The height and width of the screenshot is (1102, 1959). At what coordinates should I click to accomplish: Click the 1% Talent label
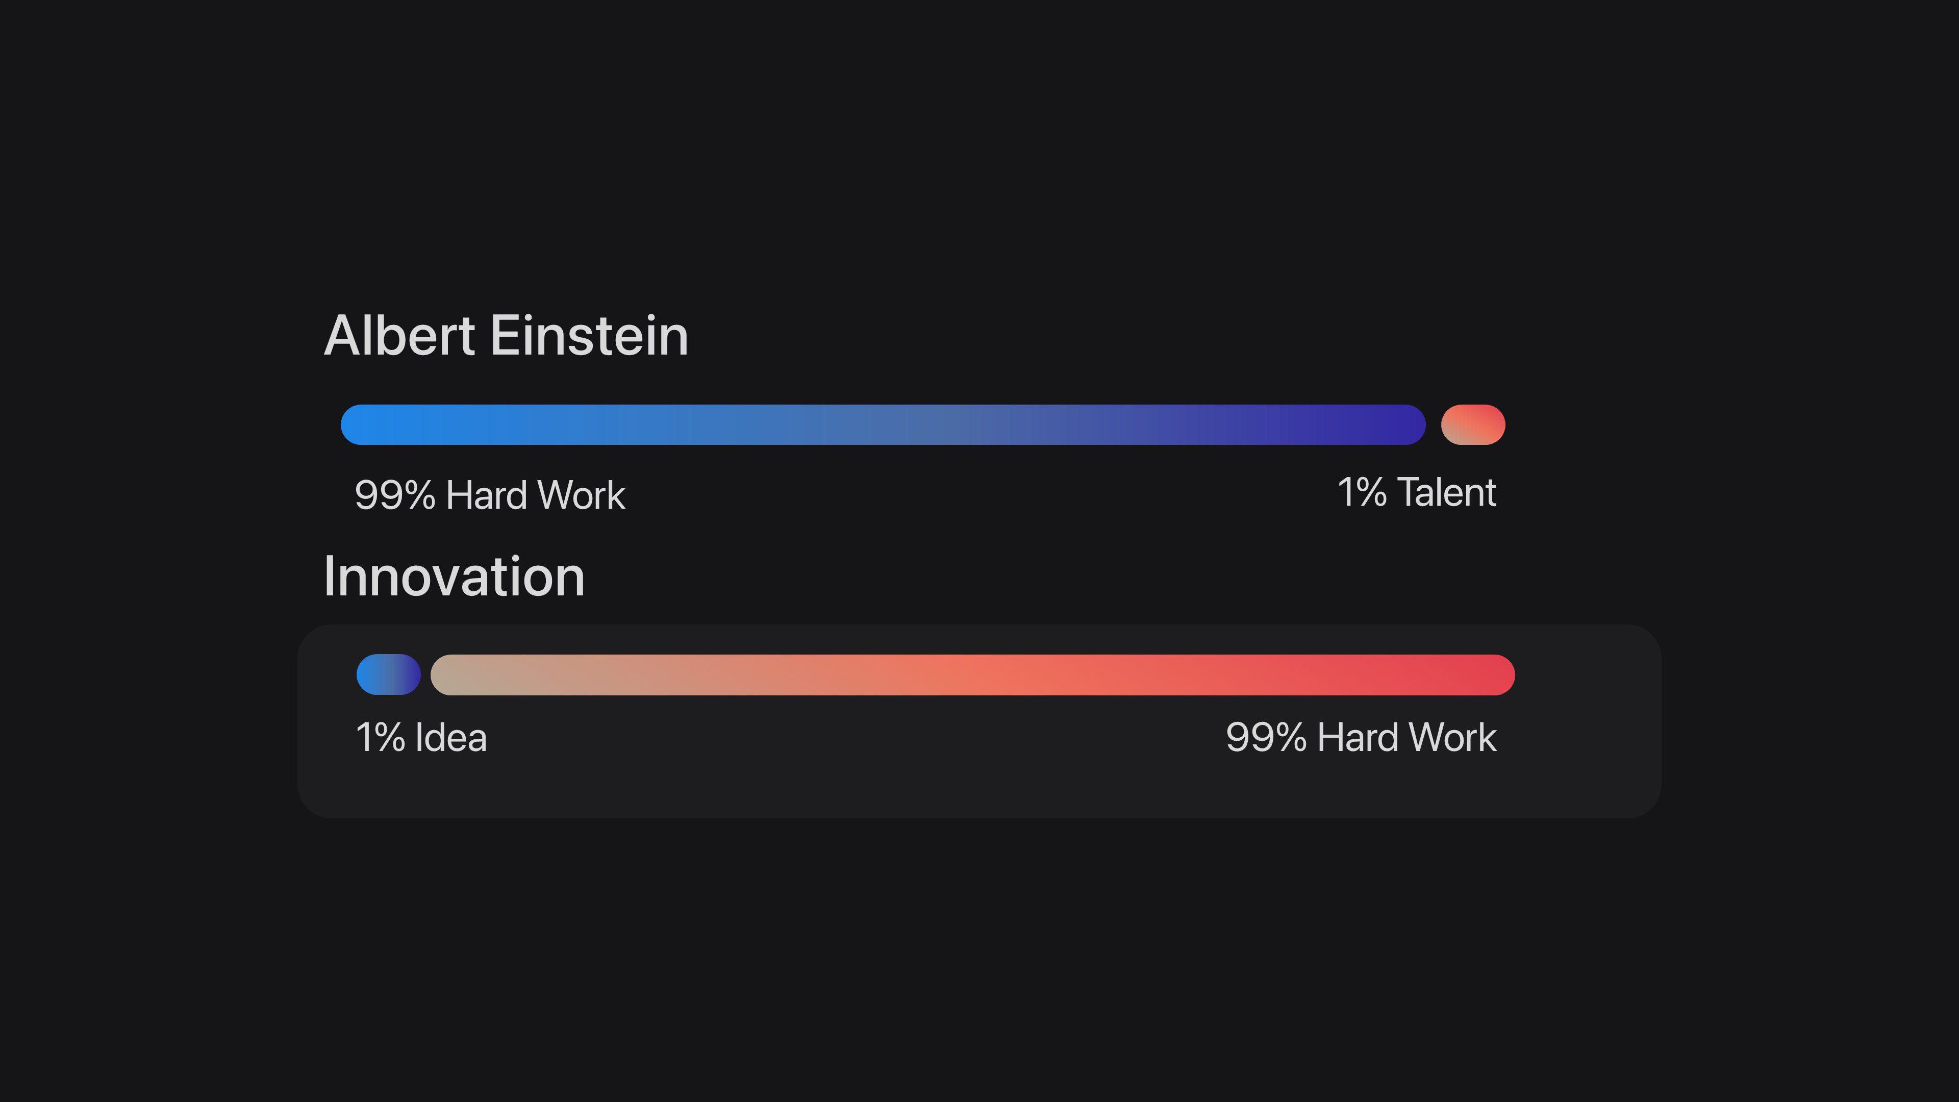click(1416, 492)
